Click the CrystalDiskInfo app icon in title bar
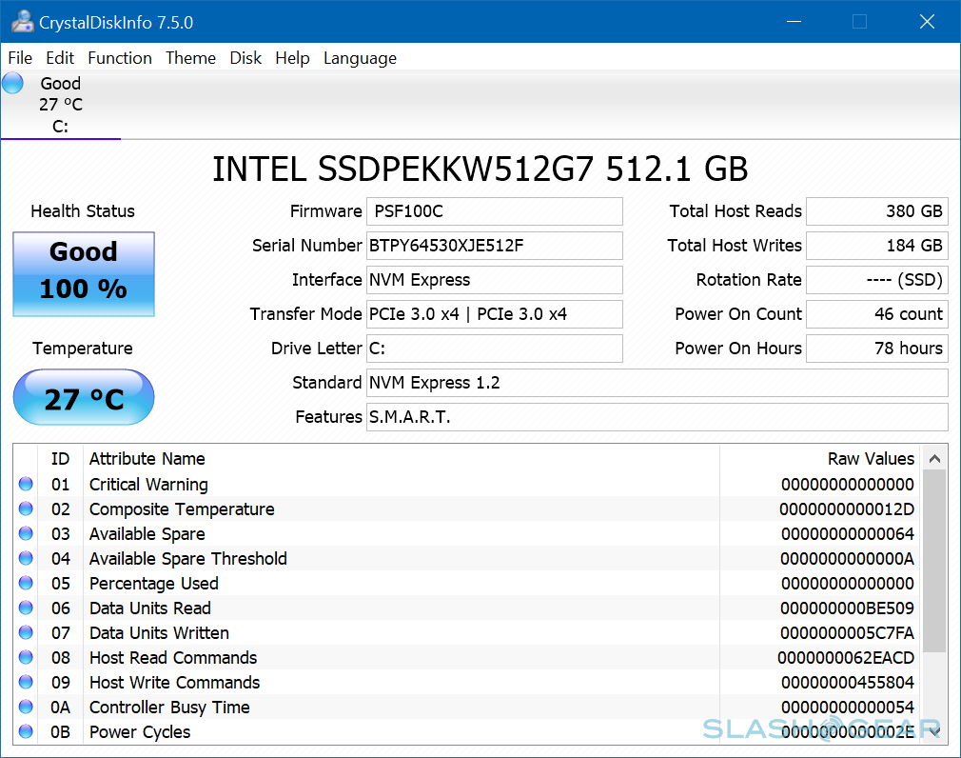The width and height of the screenshot is (961, 758). click(x=21, y=21)
